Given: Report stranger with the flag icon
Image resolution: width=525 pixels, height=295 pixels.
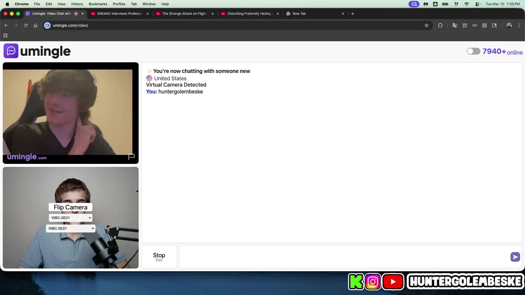Looking at the screenshot, I should [x=131, y=157].
